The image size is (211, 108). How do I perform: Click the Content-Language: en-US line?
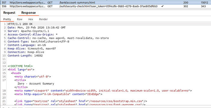pyautogui.click(x=27, y=45)
